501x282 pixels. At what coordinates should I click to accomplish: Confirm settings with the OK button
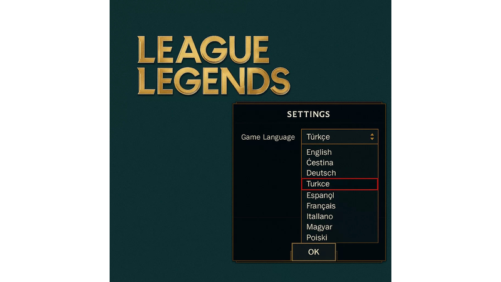pyautogui.click(x=314, y=252)
